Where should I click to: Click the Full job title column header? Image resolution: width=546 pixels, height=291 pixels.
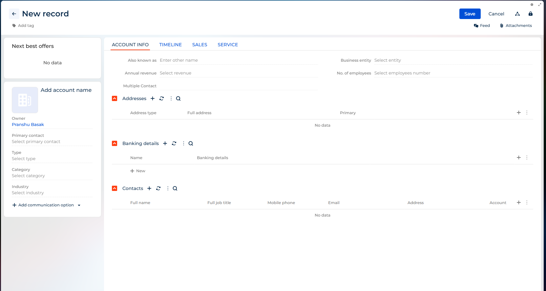click(x=219, y=203)
